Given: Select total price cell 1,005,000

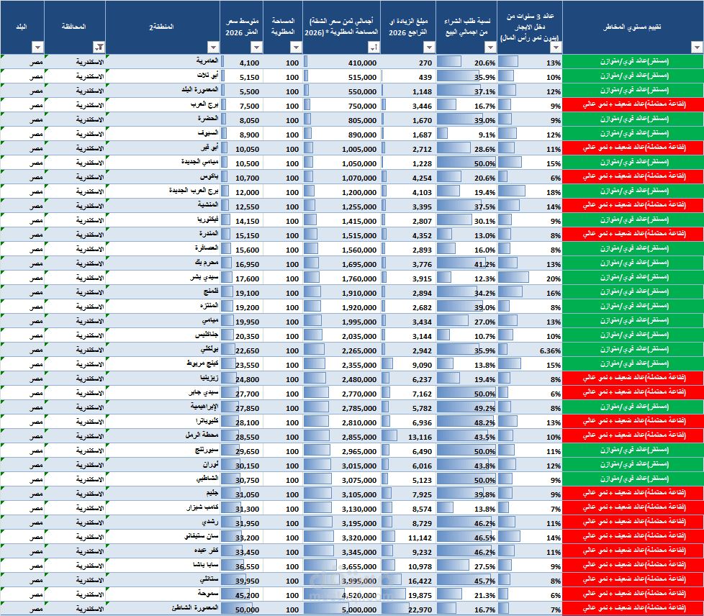Looking at the screenshot, I should tap(342, 148).
